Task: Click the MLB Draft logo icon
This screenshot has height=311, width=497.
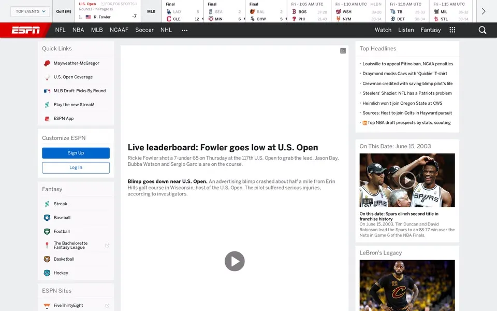Action: click(x=47, y=91)
